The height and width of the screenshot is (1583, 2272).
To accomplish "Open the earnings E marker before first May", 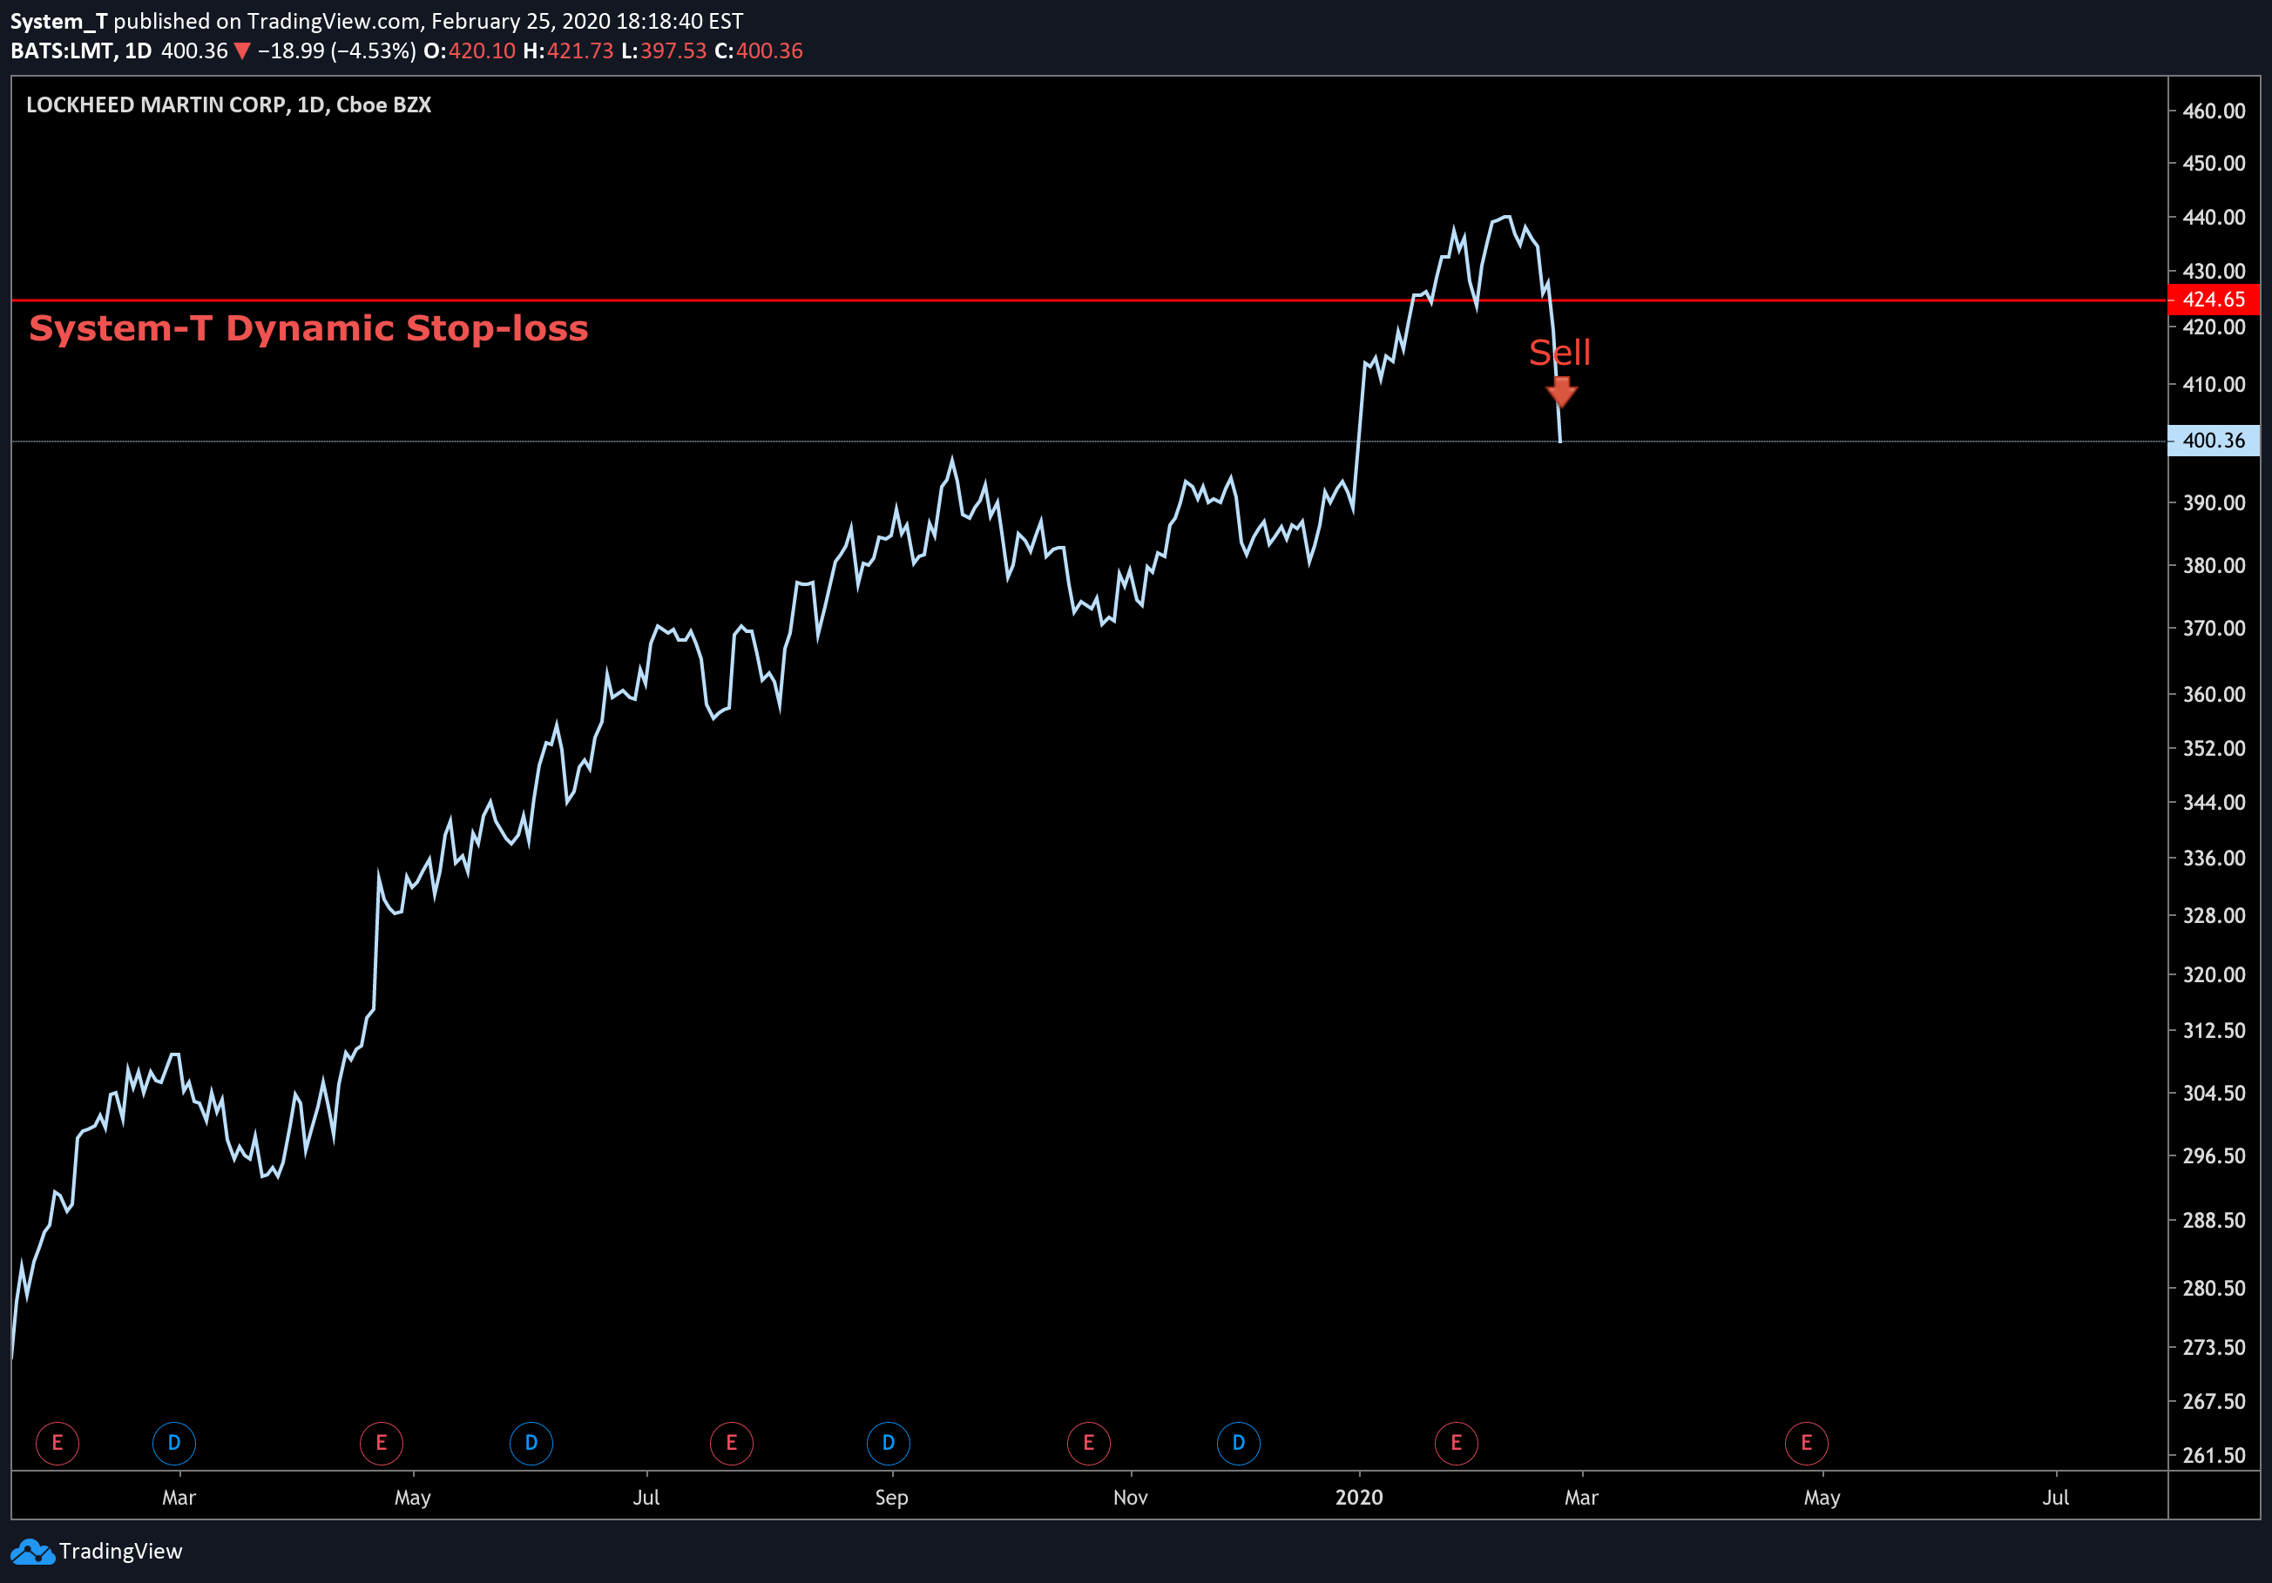I will [x=382, y=1443].
